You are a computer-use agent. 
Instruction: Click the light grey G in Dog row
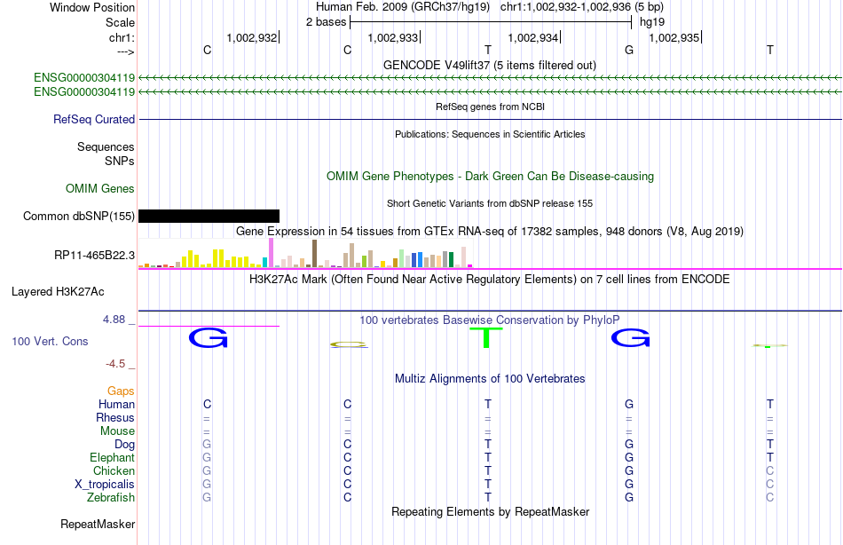[x=207, y=445]
